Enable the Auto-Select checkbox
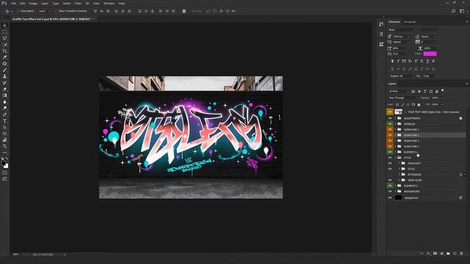 click(18, 11)
